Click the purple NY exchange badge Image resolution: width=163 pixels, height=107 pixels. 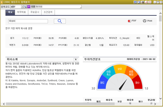coord(29,7)
